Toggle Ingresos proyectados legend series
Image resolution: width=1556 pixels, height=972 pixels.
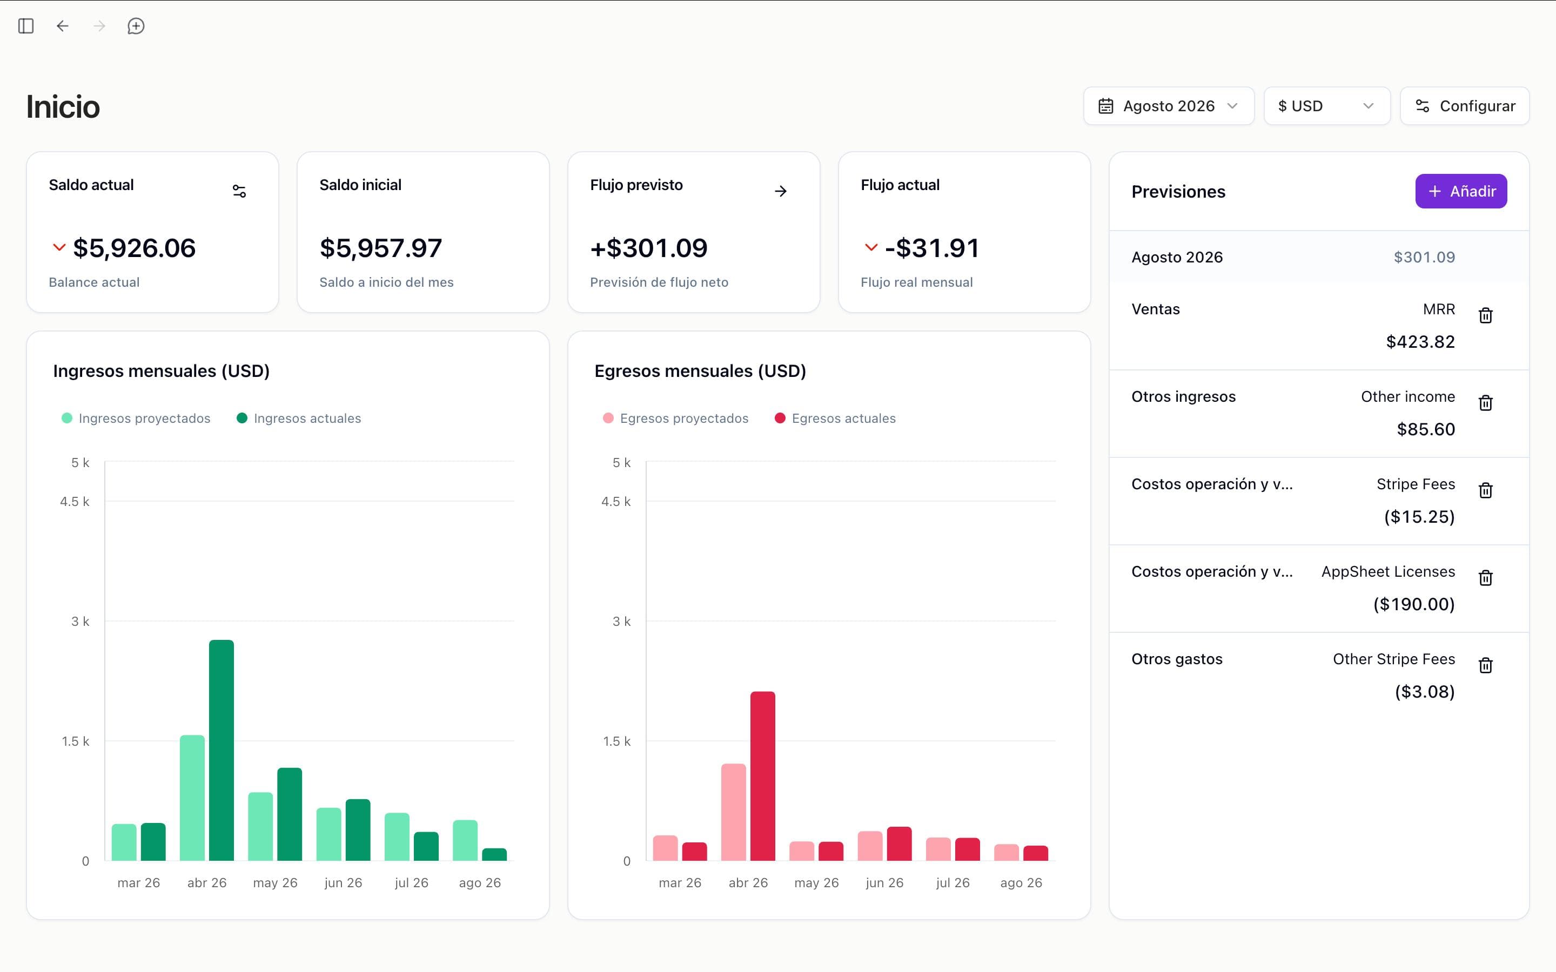pyautogui.click(x=136, y=418)
